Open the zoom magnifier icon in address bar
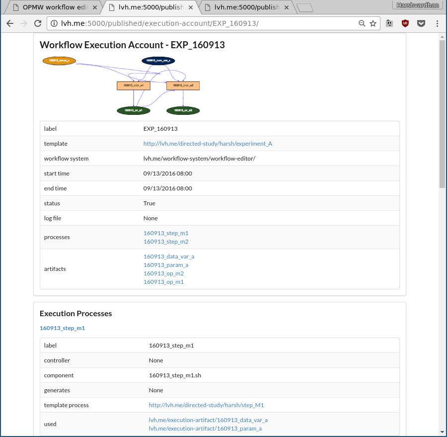 pyautogui.click(x=362, y=23)
